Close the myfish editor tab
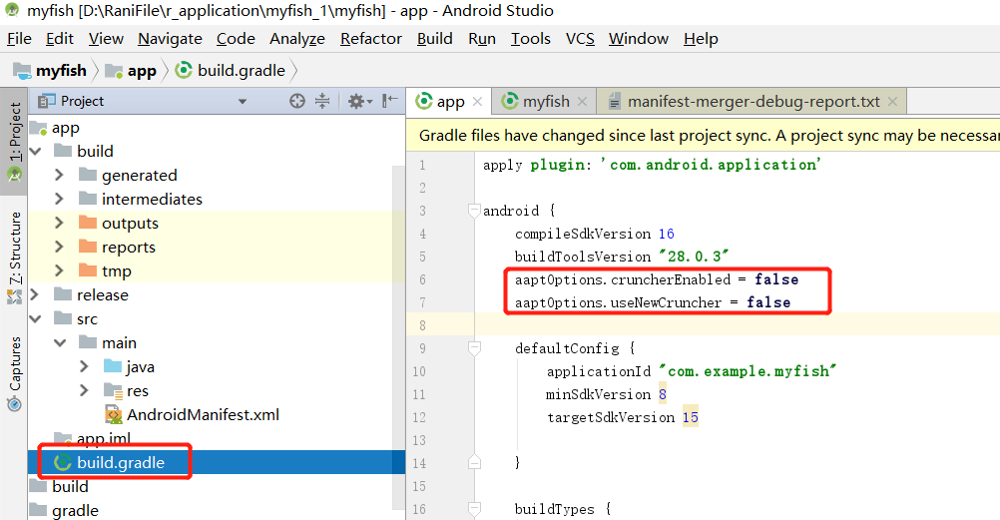 pos(582,102)
